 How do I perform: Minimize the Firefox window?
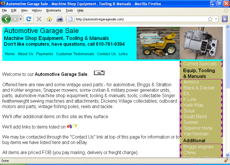coord(213,4)
